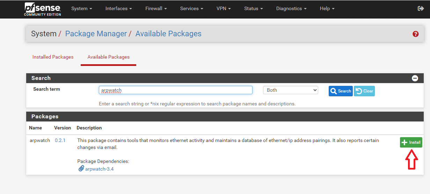The image size is (430, 194).
Task: Open the arpwatch version 0.2.1 link
Action: pyautogui.click(x=60, y=140)
